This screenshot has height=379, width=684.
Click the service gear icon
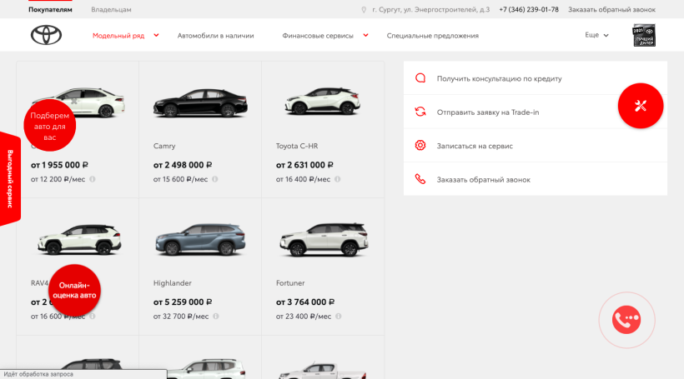(x=420, y=145)
